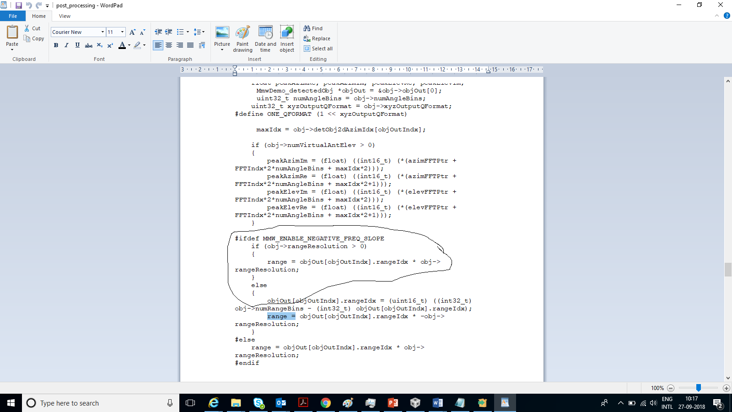732x412 pixels.
Task: Click the scroll down arrow
Action: coord(728,378)
